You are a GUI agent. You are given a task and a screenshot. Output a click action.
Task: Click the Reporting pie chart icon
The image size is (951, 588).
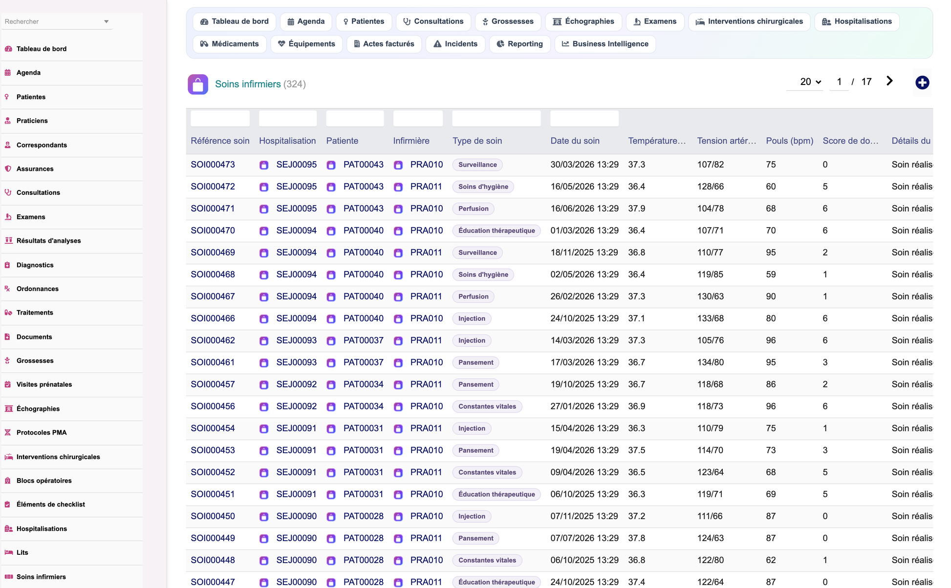click(x=500, y=44)
